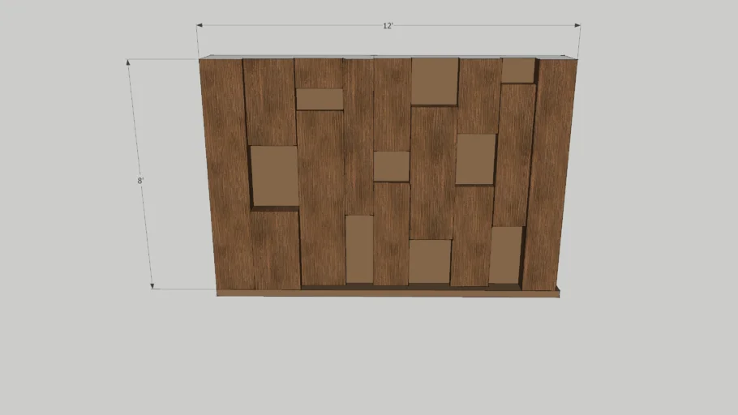Select the bottom right tan panel
This screenshot has height=415, width=738.
coord(505,255)
